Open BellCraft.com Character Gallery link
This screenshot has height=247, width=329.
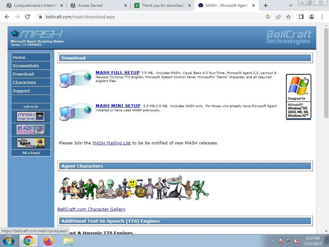click(x=91, y=209)
